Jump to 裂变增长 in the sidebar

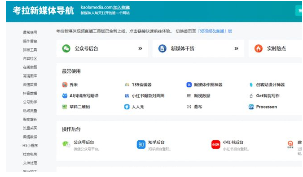(x=30, y=119)
